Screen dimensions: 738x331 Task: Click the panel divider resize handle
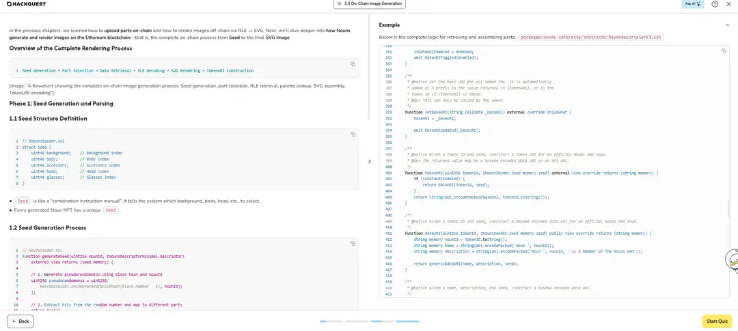click(x=370, y=162)
